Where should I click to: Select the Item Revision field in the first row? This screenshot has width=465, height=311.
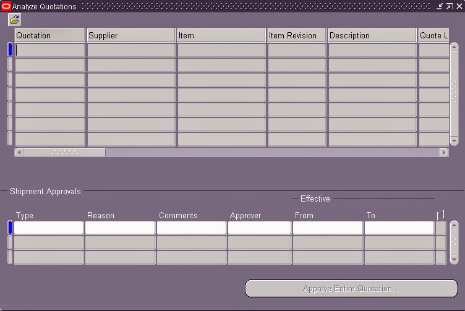[297, 50]
